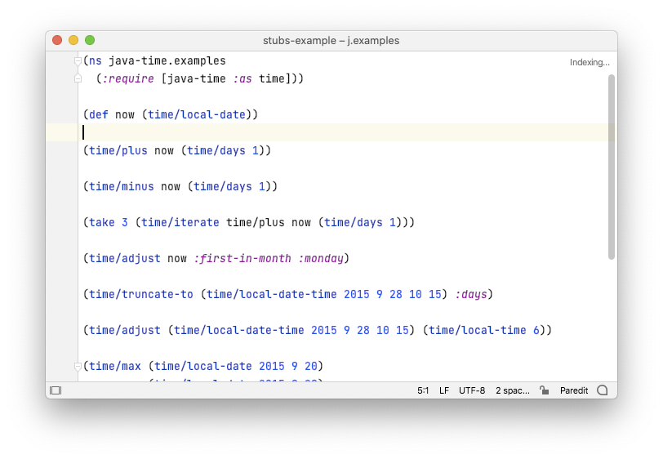Open the 2 spaces indent settings
663x459 pixels.
tap(513, 391)
